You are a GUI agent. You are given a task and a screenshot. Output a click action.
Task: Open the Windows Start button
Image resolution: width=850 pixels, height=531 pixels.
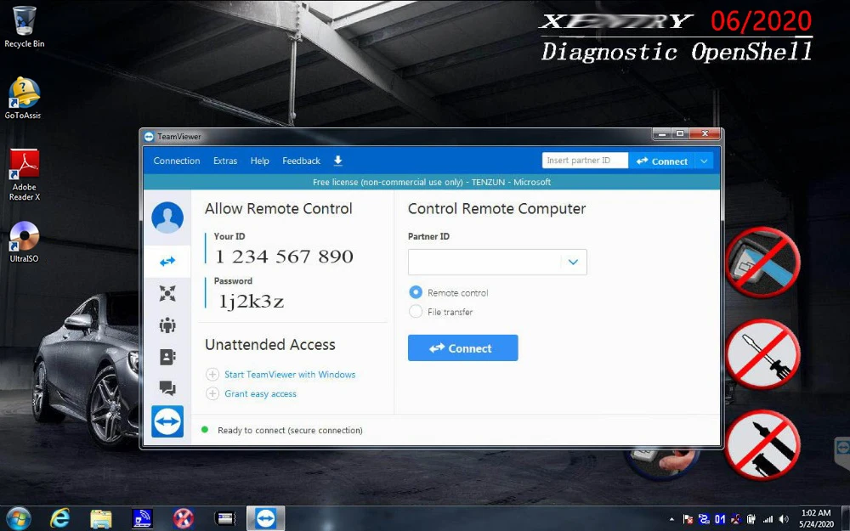tap(19, 518)
